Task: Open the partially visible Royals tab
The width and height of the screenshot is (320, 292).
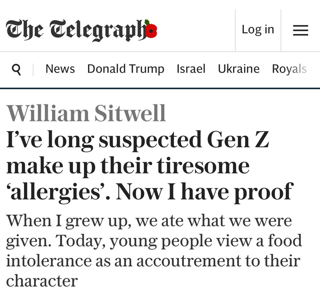Action: [289, 69]
